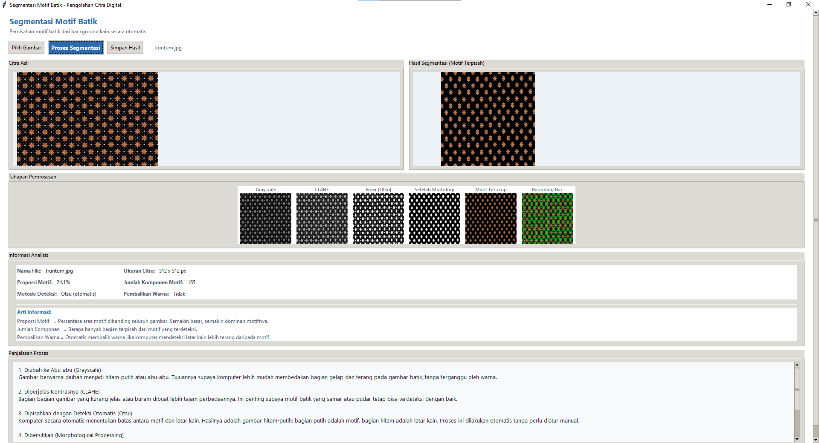Viewport: 819px width, 443px height.
Task: Select the truntum.jpg filename label beside Simpan Hasil
Action: coord(168,48)
